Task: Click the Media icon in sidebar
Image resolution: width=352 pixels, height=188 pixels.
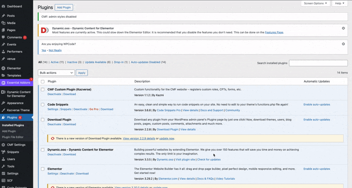Action: (4, 23)
